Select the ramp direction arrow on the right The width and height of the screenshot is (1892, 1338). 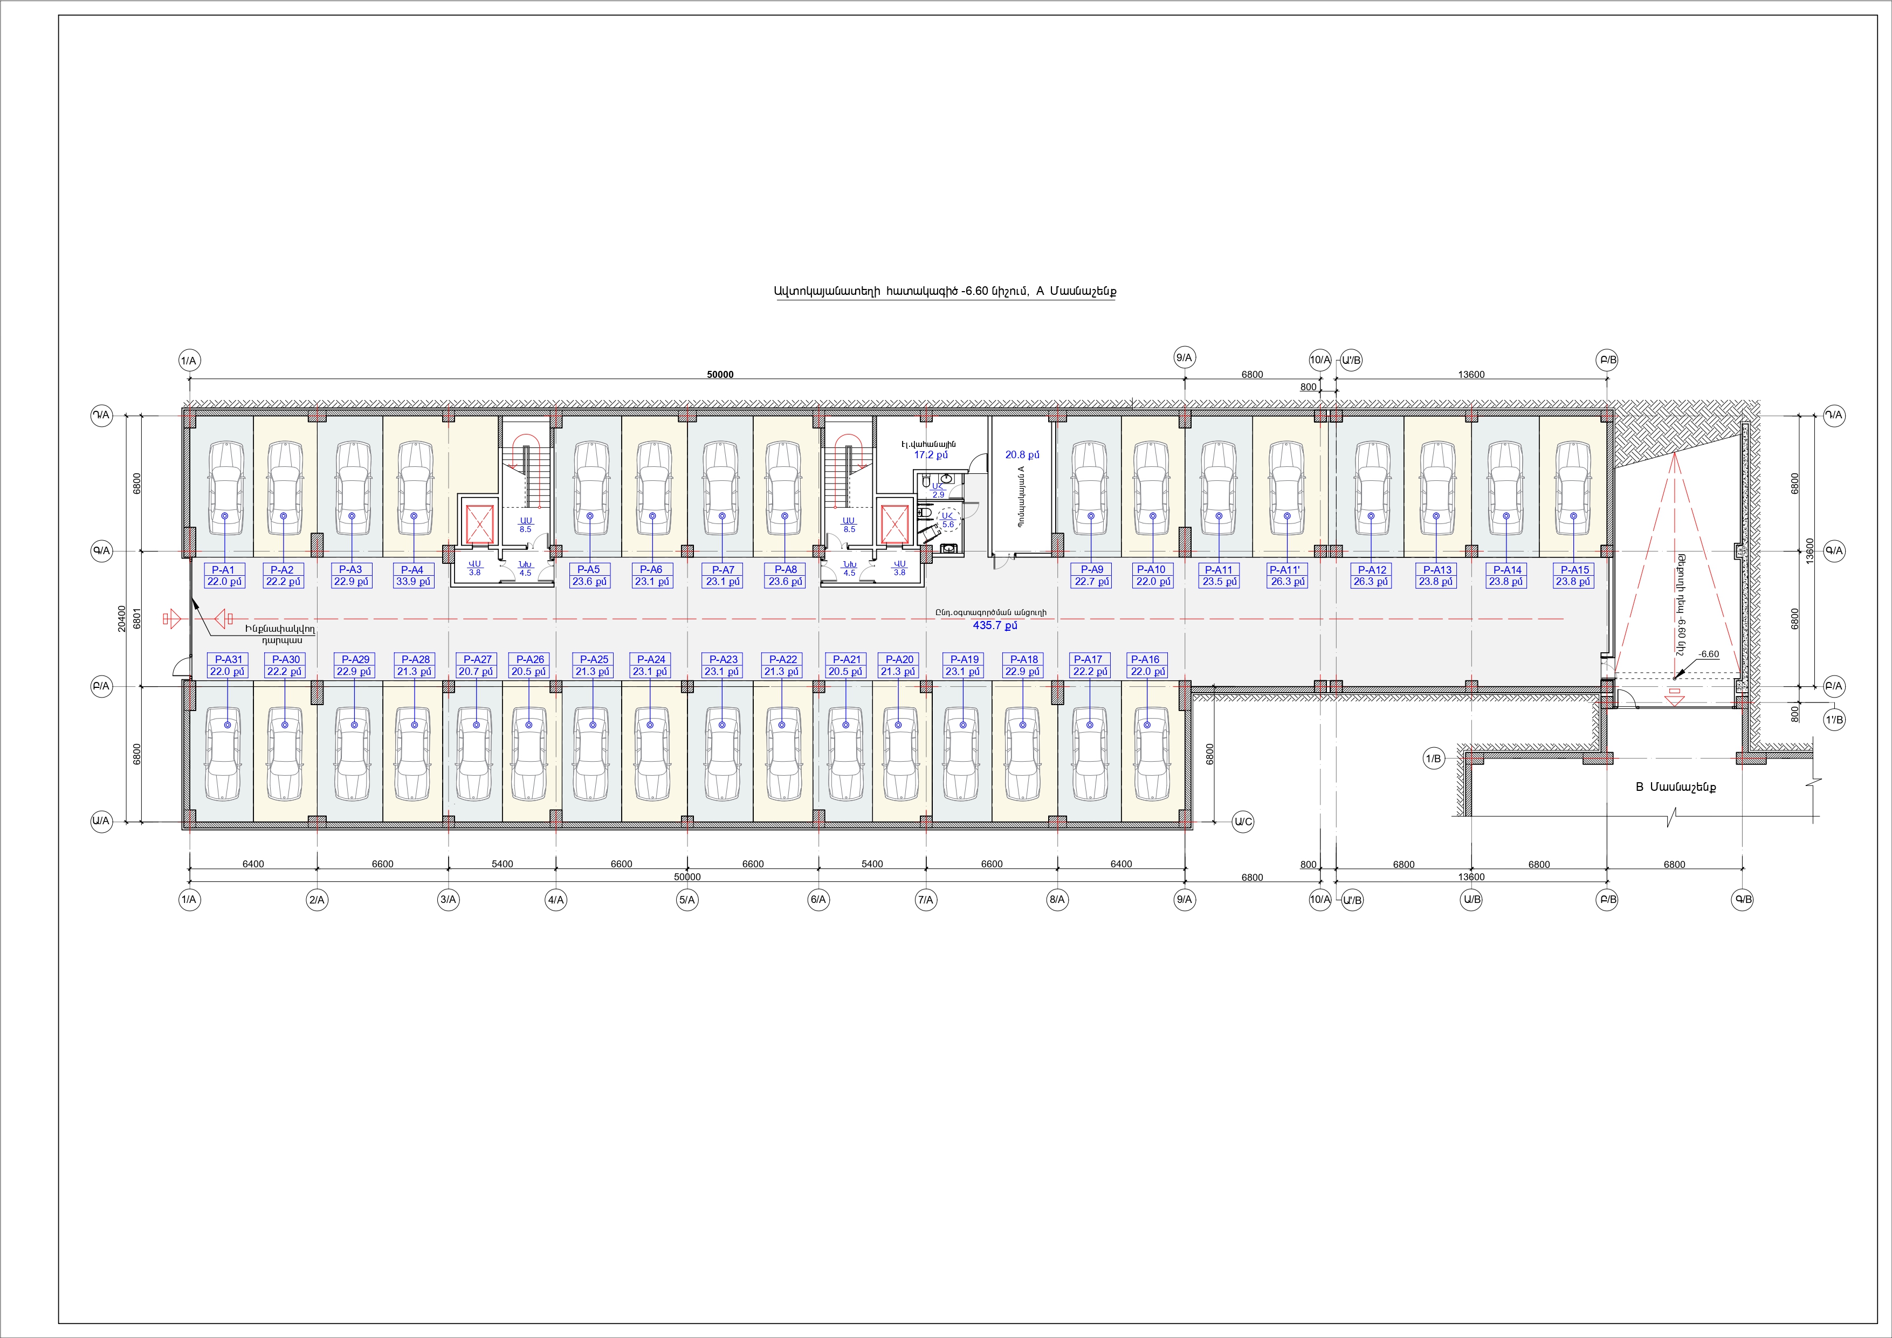1674,701
